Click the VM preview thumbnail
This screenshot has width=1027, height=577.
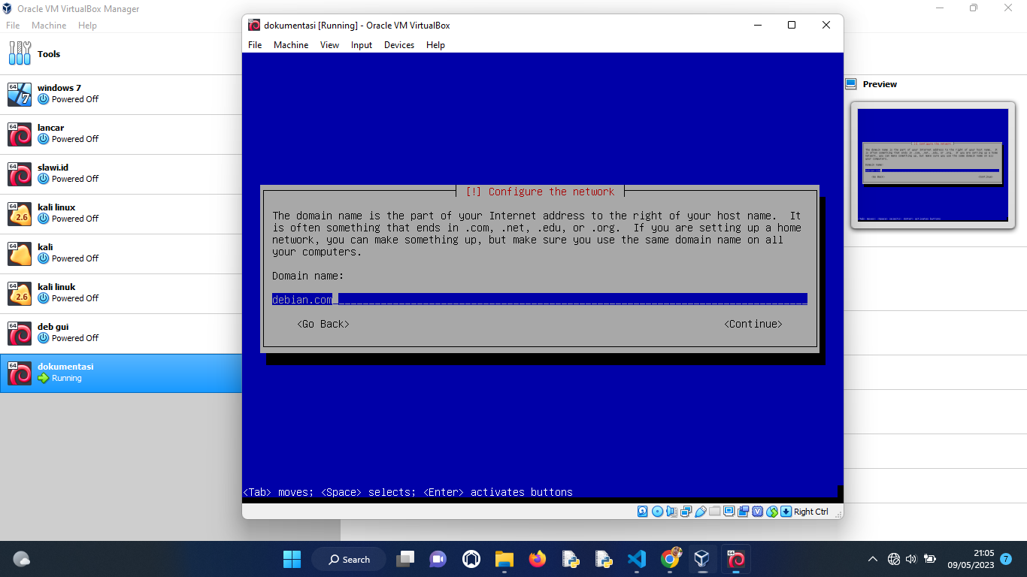coord(932,165)
